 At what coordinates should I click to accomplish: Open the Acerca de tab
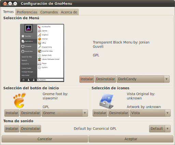pos(69,12)
